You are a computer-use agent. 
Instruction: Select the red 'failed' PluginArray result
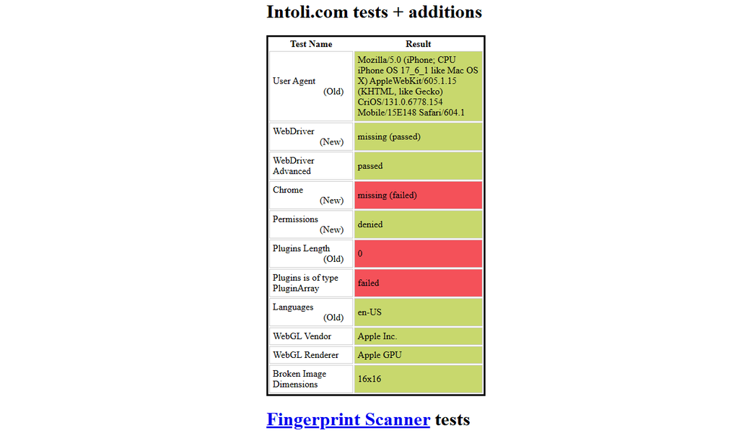(x=418, y=283)
